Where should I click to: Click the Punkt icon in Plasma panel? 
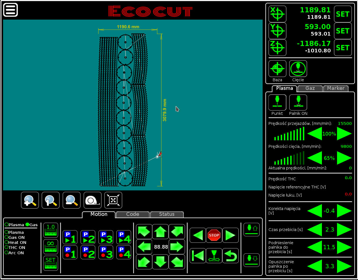click(x=277, y=102)
